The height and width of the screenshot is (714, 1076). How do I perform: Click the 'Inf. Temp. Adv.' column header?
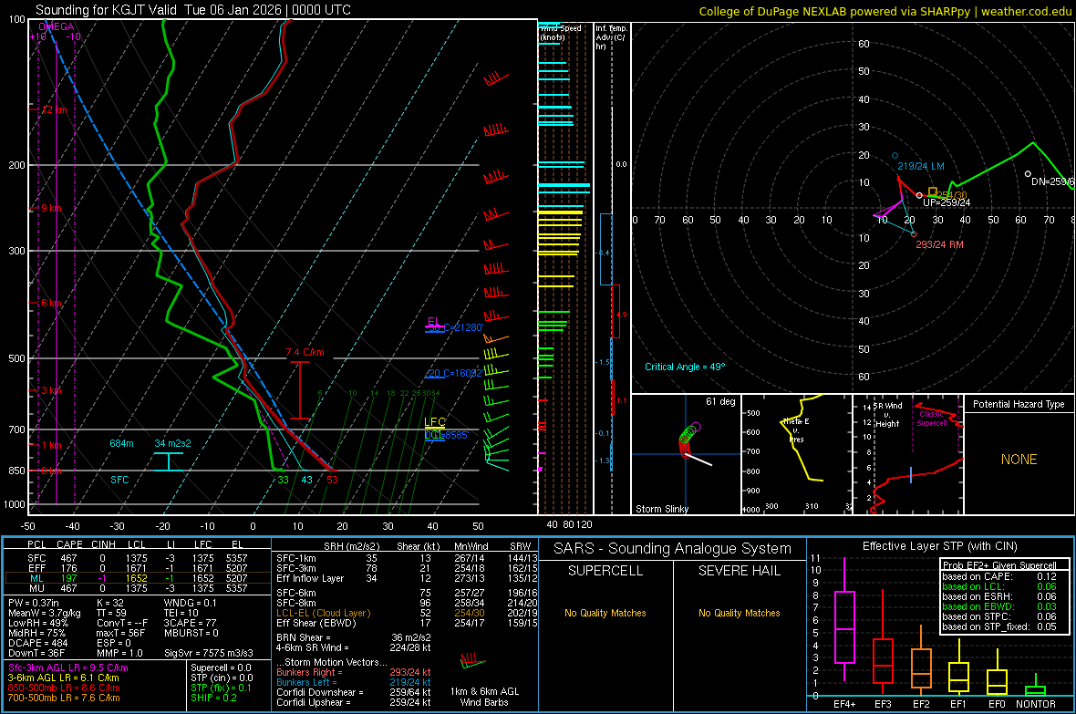(x=610, y=37)
